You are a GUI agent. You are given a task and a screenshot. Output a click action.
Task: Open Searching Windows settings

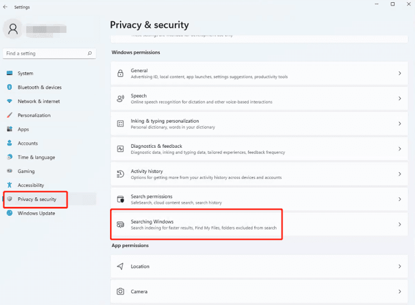pyautogui.click(x=259, y=224)
